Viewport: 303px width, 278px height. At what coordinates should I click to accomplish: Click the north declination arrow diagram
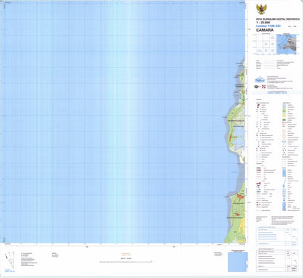[10, 261]
